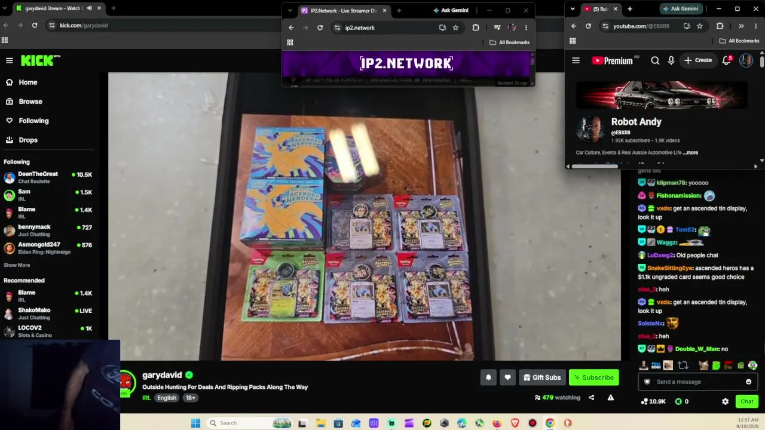Open All Bookmarks folder in YouTube window

739,41
